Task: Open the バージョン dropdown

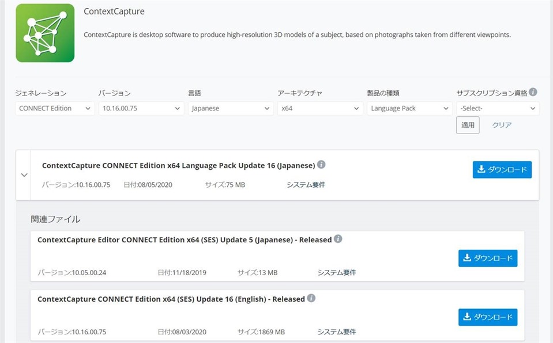Action: click(x=141, y=108)
